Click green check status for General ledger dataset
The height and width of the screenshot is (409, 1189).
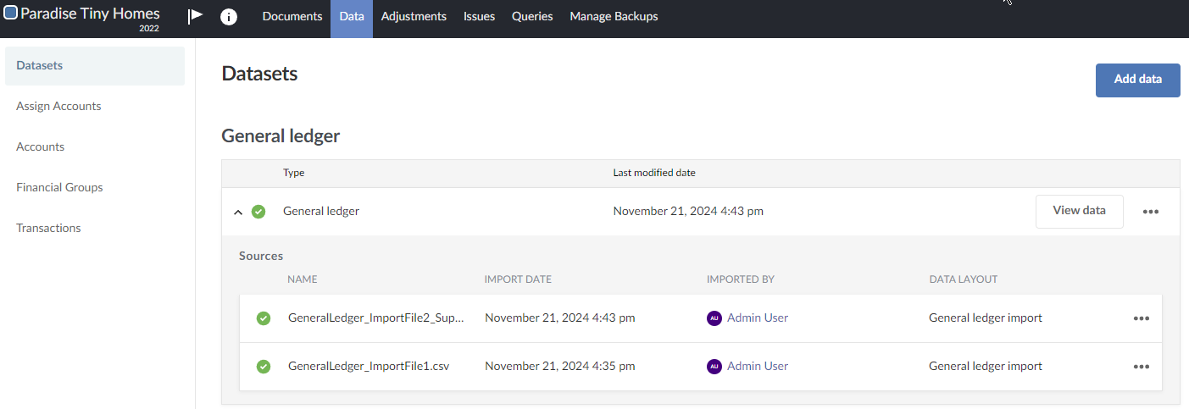coord(258,212)
